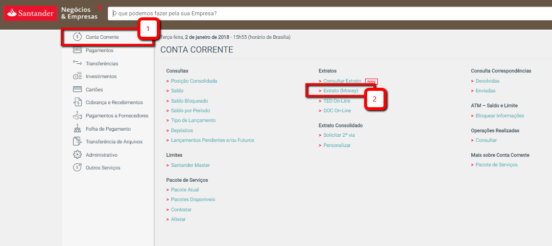552x246 pixels.
Task: Click the 'Consultas' section heading
Action: [x=177, y=71]
